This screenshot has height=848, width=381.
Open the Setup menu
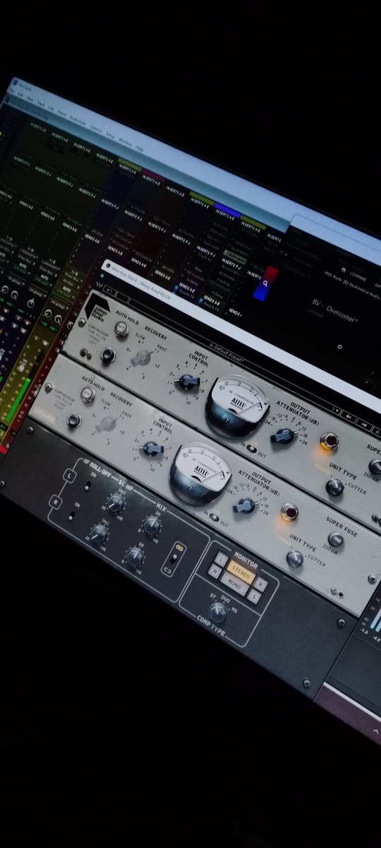point(110,134)
